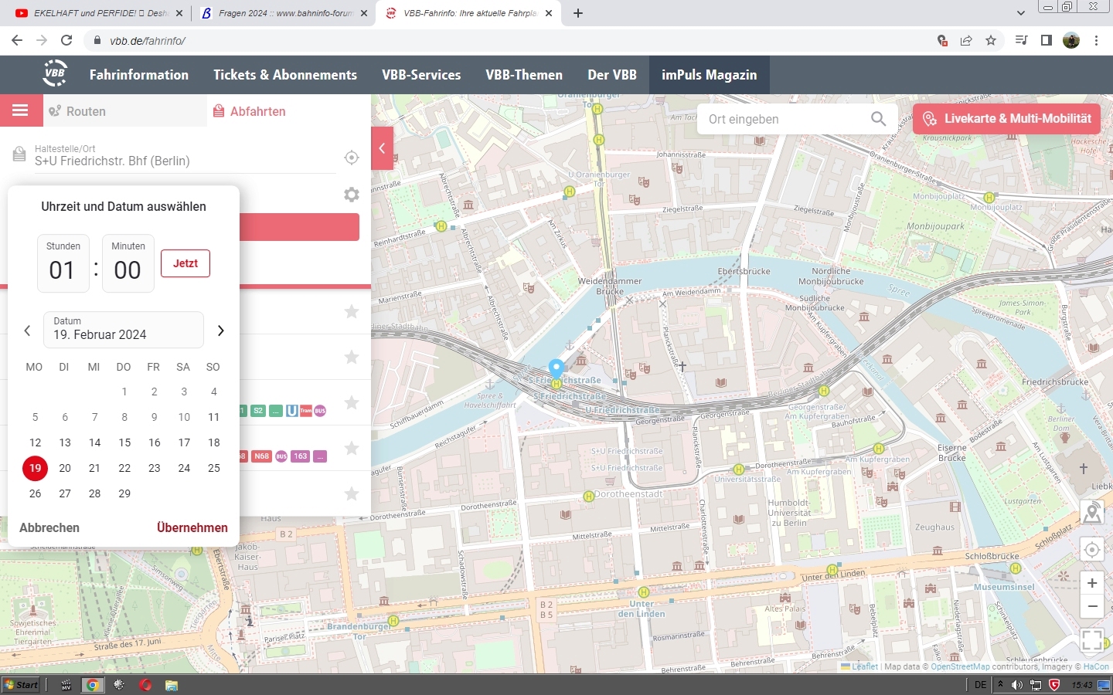The height and width of the screenshot is (695, 1113).
Task: Reload the page in browser toolbar
Action: tap(66, 40)
